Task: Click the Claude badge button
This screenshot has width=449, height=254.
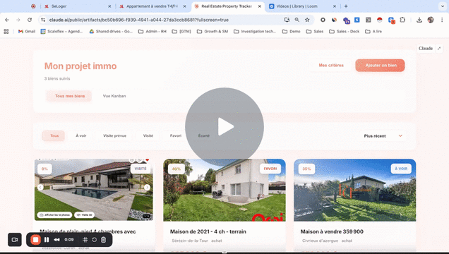Action: 426,49
